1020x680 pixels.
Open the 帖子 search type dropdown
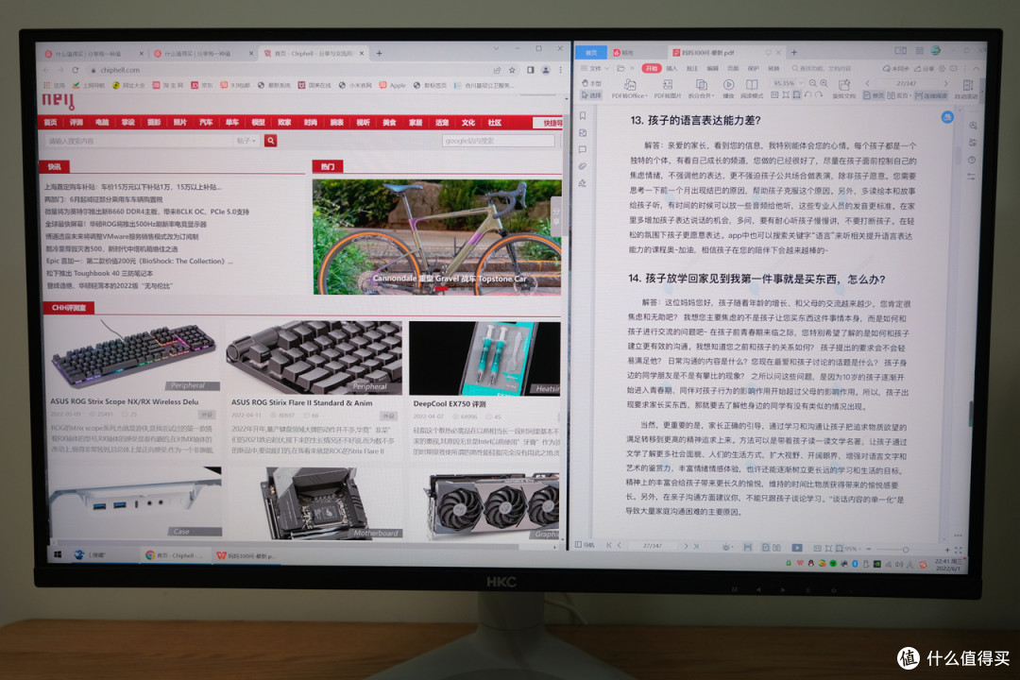coord(246,141)
